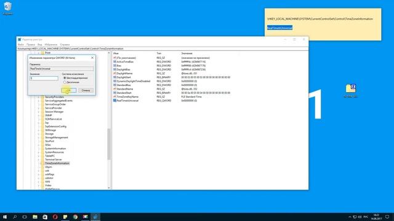
Task: Launch Chrome from the taskbar
Action: [x=75, y=217]
